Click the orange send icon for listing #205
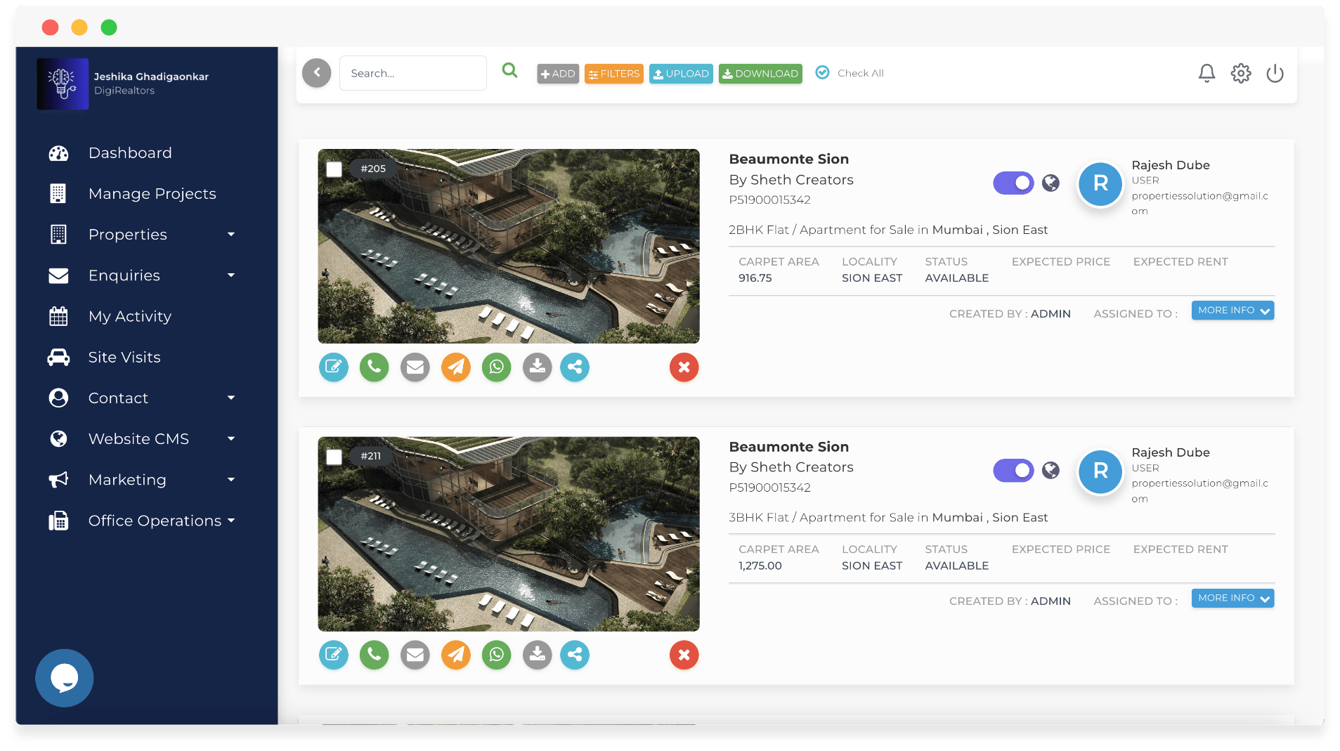The width and height of the screenshot is (1340, 751). (x=456, y=367)
